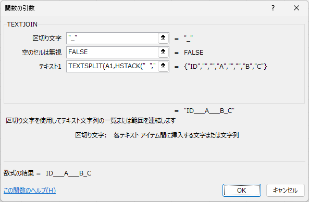
Task: Click the function description sentence
Action: click(x=91, y=120)
